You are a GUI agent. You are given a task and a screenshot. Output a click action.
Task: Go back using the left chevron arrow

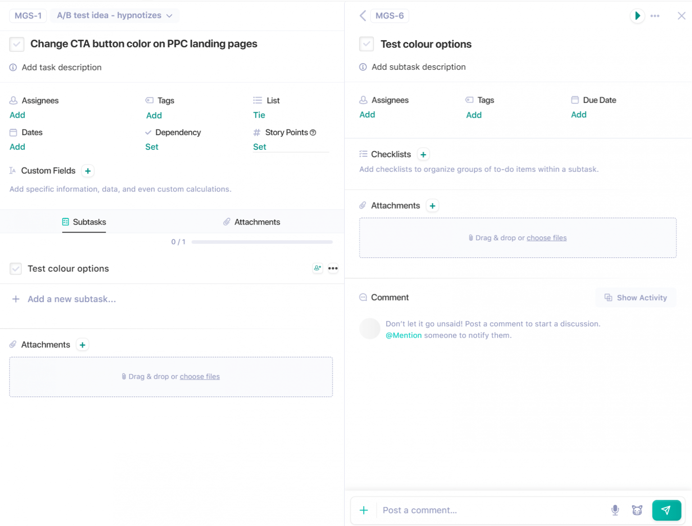tap(363, 16)
